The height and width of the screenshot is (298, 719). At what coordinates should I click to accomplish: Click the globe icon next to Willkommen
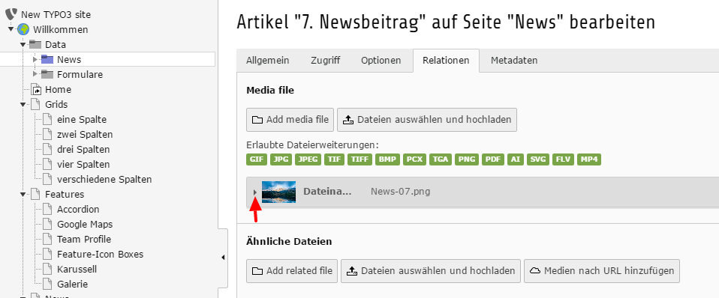23,30
